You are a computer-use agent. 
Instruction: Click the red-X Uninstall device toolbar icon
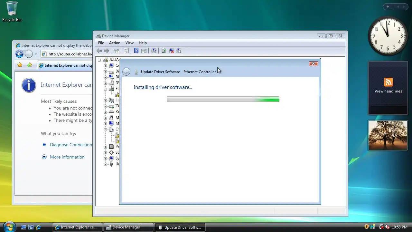[171, 51]
